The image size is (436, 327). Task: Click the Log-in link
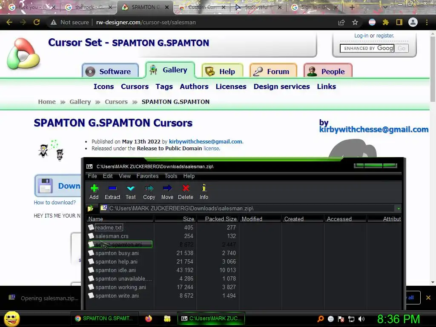coord(361,36)
